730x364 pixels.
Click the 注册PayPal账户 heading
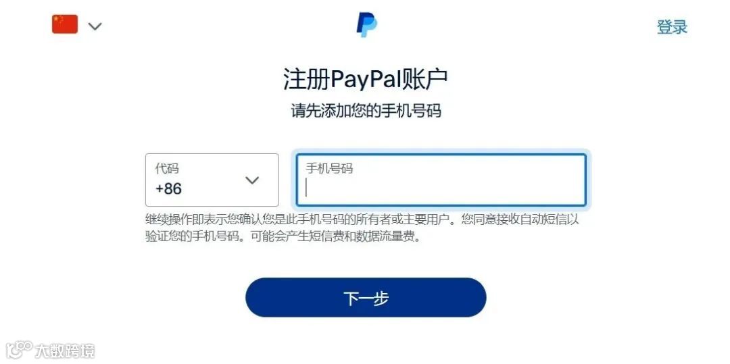click(x=366, y=79)
